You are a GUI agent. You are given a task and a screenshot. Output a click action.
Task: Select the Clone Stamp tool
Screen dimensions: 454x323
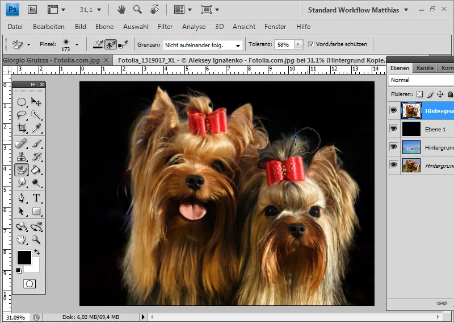[x=22, y=156]
